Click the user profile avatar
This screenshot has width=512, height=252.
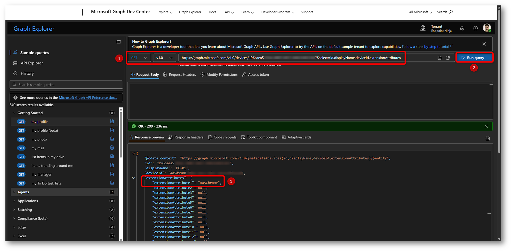(x=487, y=28)
